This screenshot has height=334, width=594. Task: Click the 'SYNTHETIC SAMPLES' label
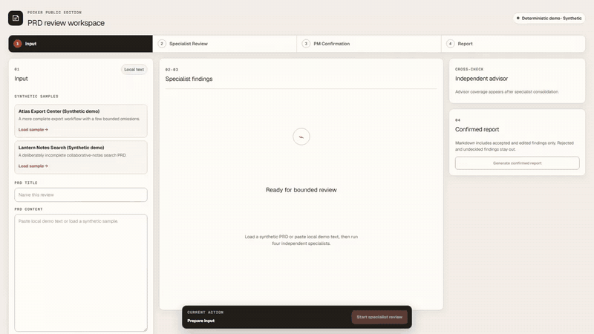[x=36, y=96]
